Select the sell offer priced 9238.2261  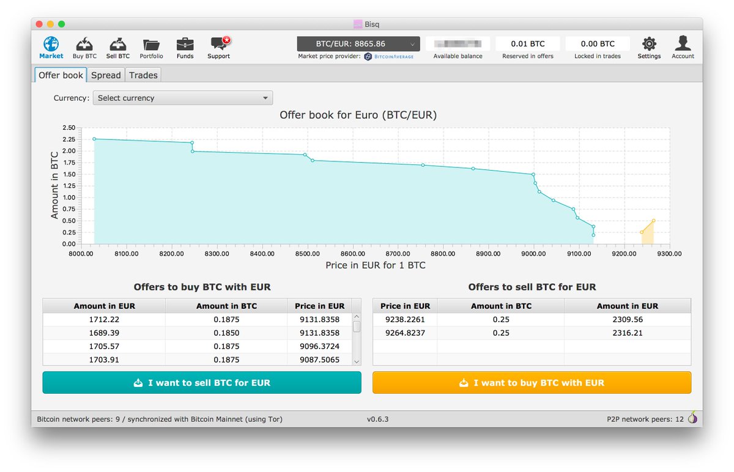[x=532, y=320]
